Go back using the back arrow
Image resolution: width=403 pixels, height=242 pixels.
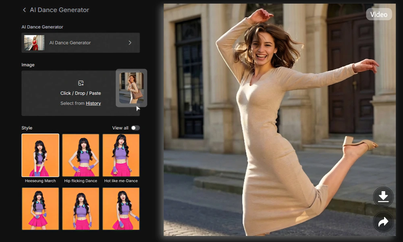[24, 10]
